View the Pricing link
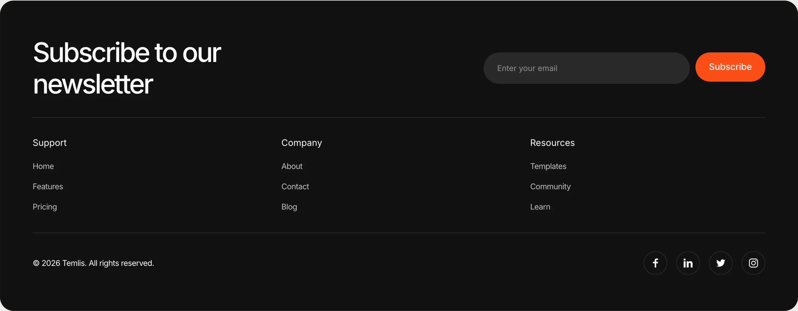The width and height of the screenshot is (798, 311). point(45,207)
